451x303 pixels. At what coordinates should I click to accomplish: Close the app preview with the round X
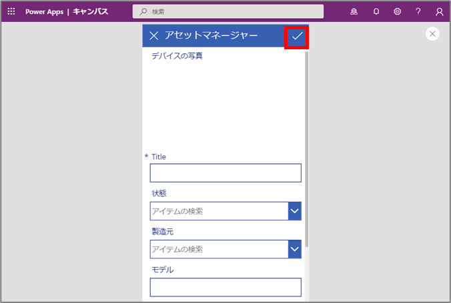[x=432, y=34]
